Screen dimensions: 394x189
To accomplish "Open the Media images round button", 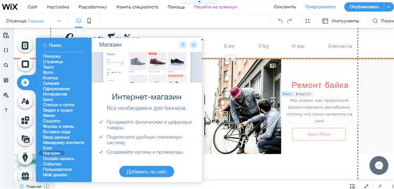I will pyautogui.click(x=25, y=139).
